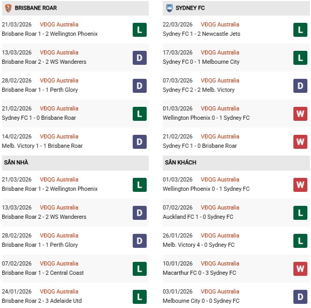Open the Macarthur FC 0-3 Sydney FC match
Image resolution: width=311 pixels, height=308 pixels.
pyautogui.click(x=199, y=273)
